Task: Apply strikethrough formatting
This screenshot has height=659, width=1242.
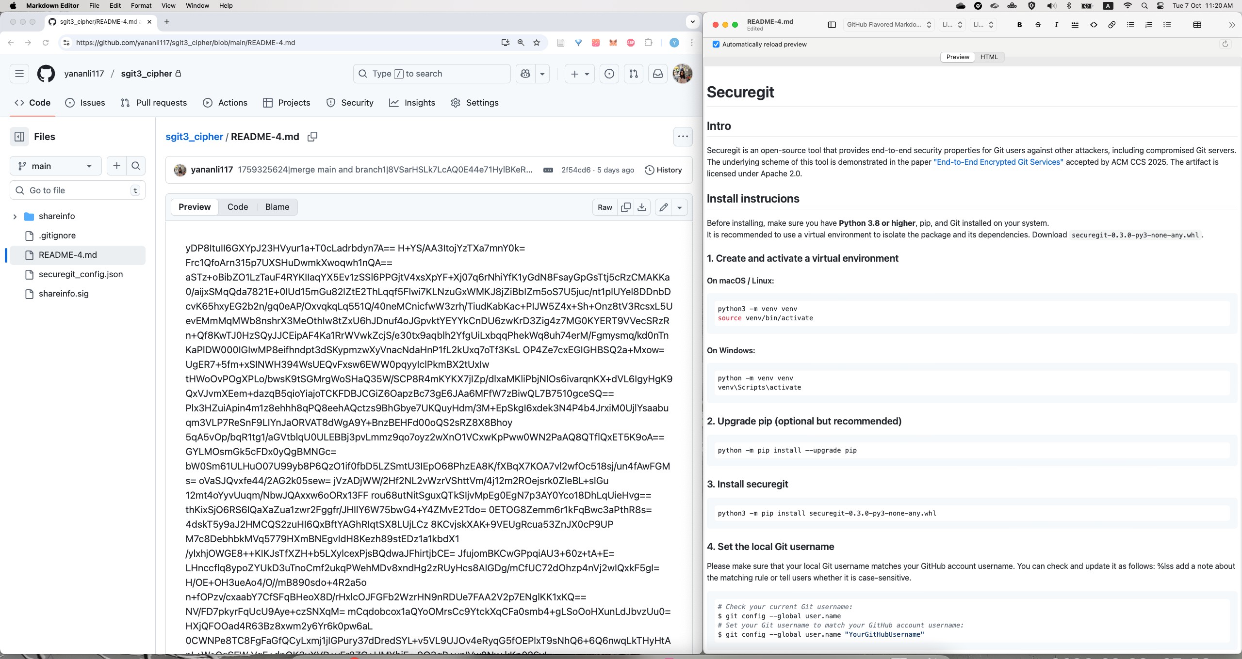Action: (1038, 25)
